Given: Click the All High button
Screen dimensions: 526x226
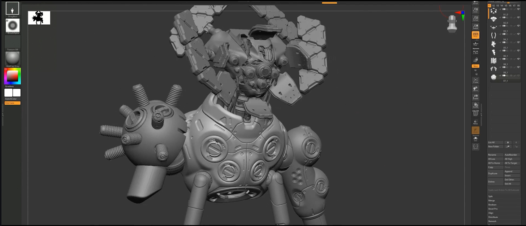Looking at the screenshot, I should coord(512,159).
